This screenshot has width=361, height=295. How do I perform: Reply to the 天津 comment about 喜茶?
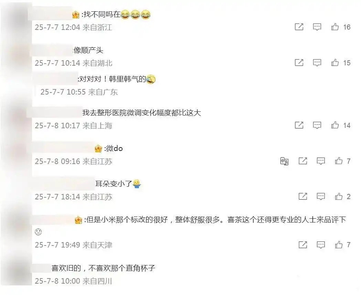pos(321,245)
